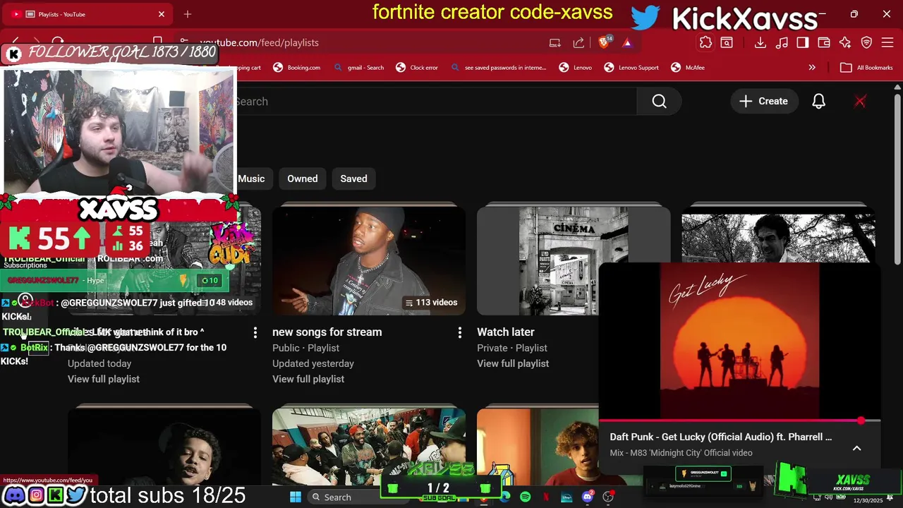Open the gmail - Search bookmark
The width and height of the screenshot is (903, 508).
(358, 68)
